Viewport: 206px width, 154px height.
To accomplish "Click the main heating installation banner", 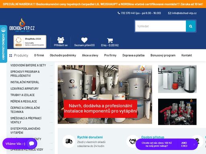I will [x=105, y=94].
